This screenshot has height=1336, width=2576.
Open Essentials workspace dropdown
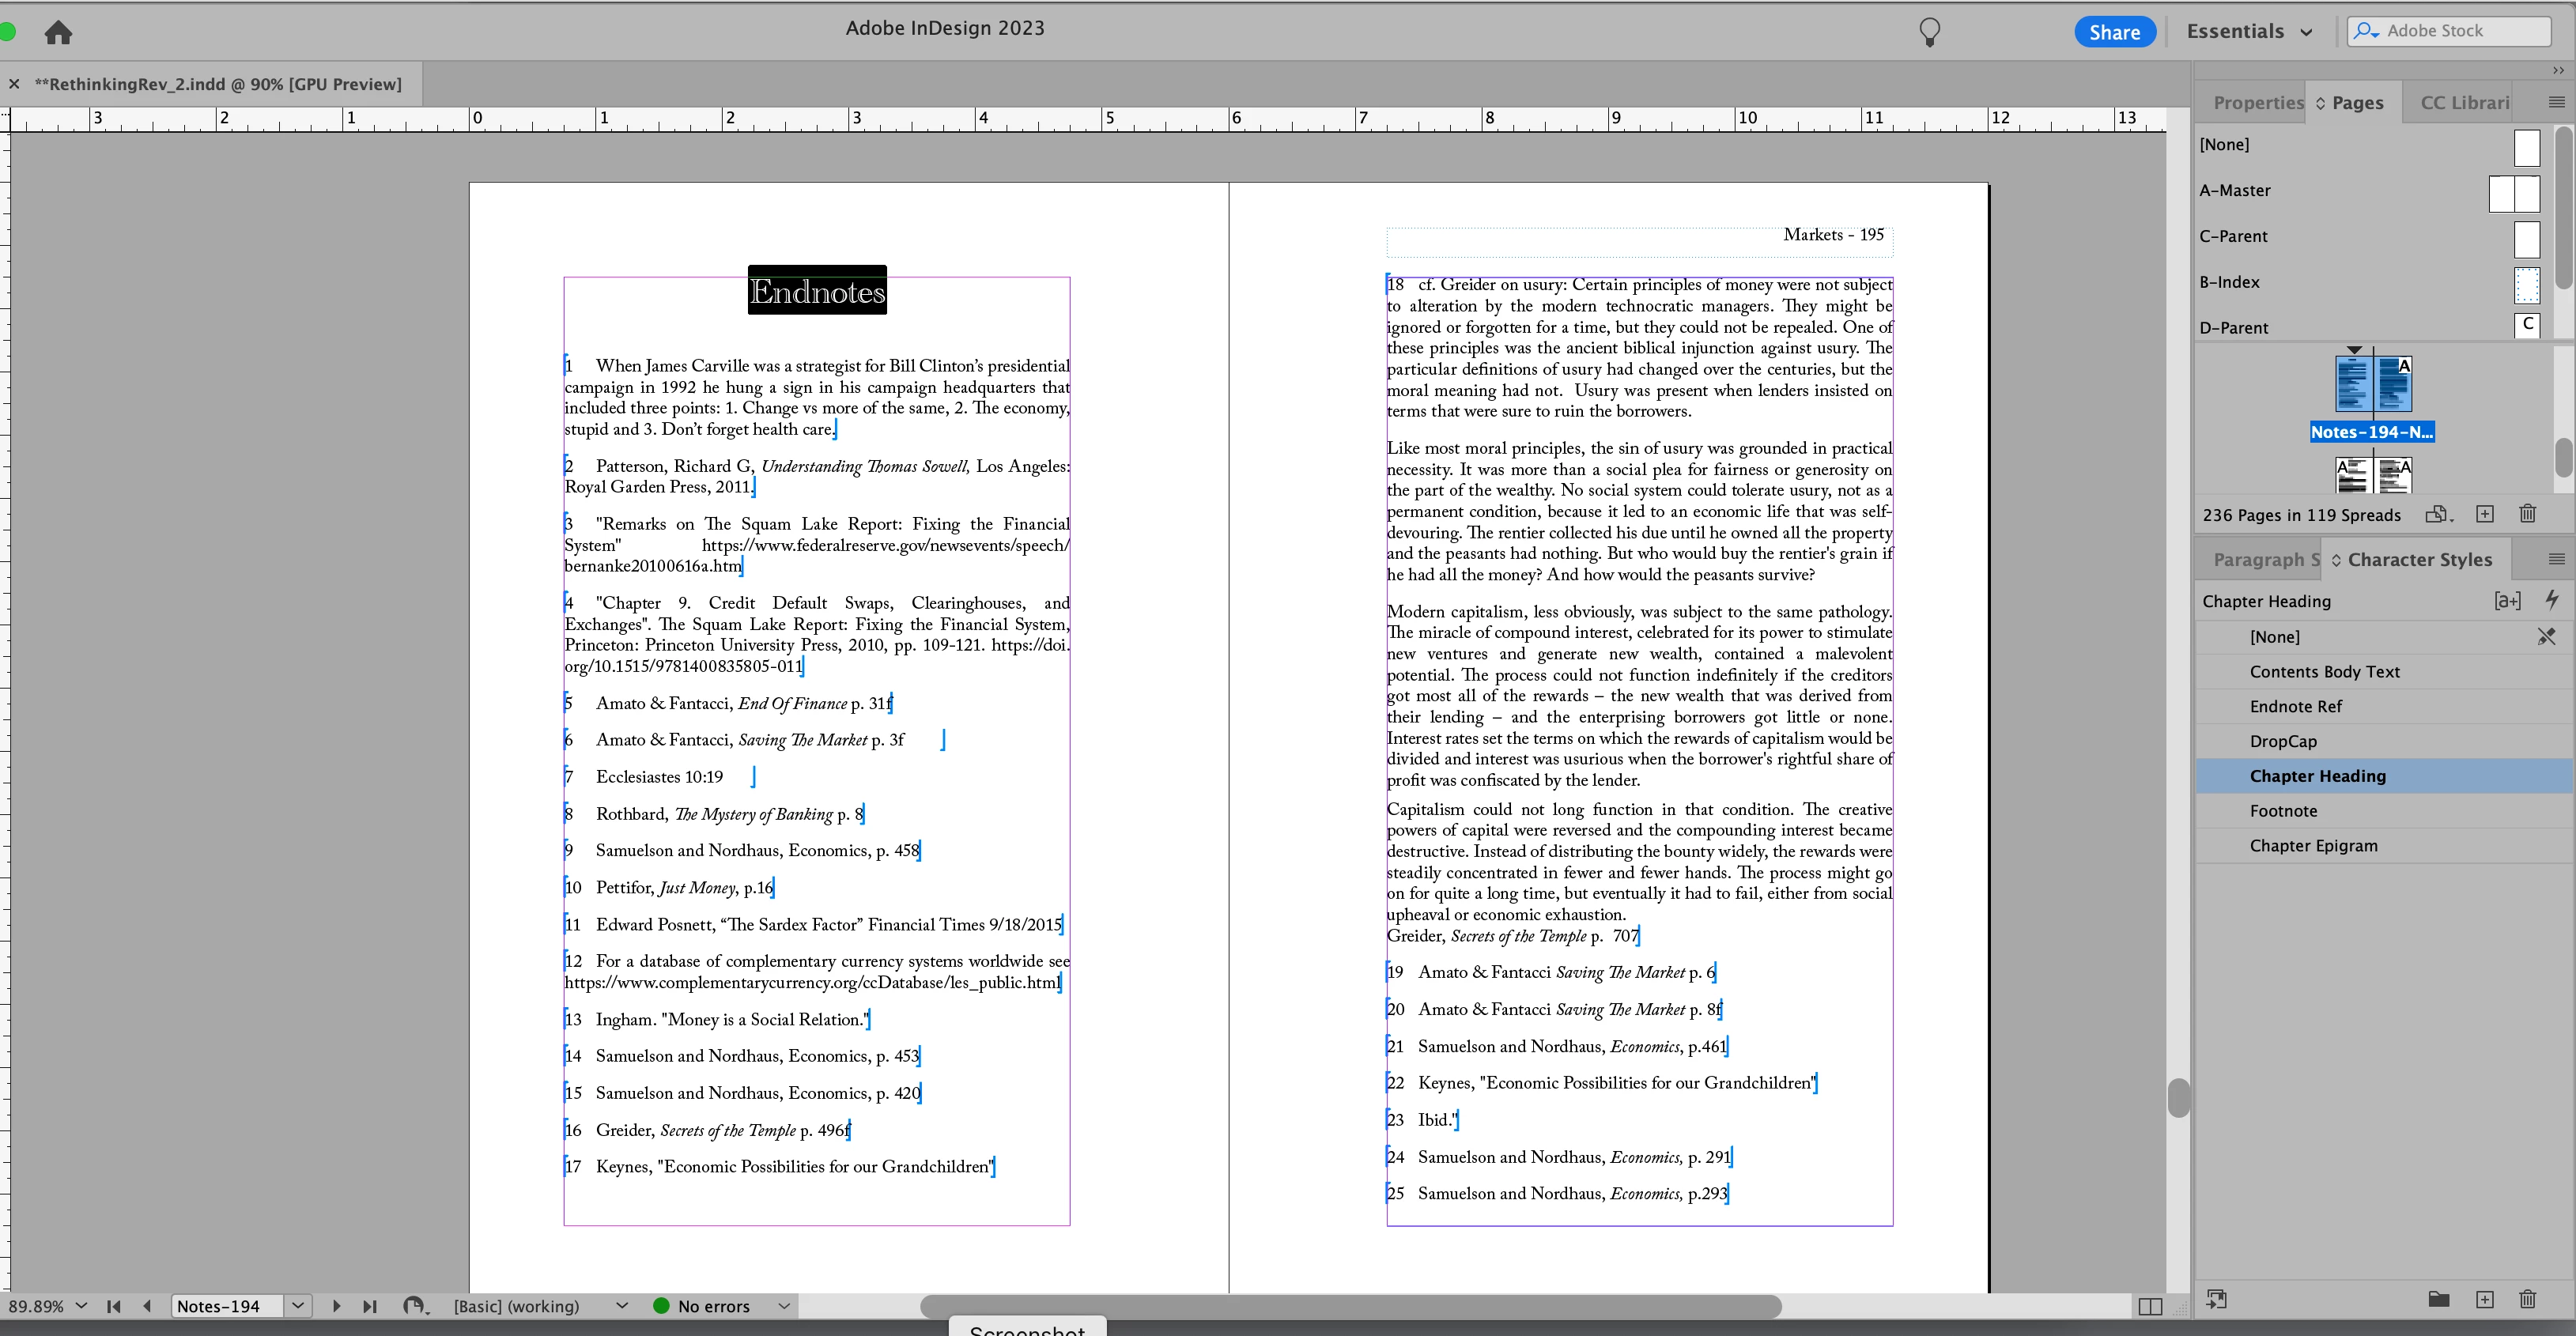[2249, 32]
